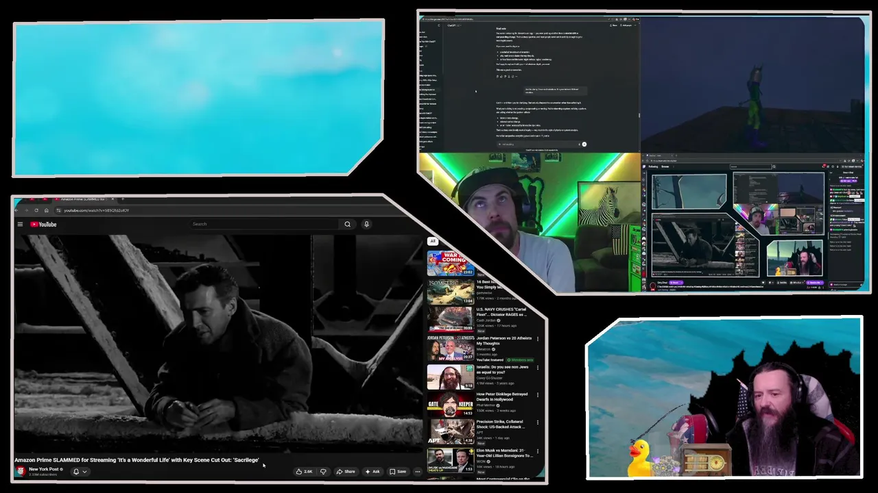Click video title 'Amazon Prime SLAMMED for Streaming'
The image size is (878, 493).
[x=137, y=460]
